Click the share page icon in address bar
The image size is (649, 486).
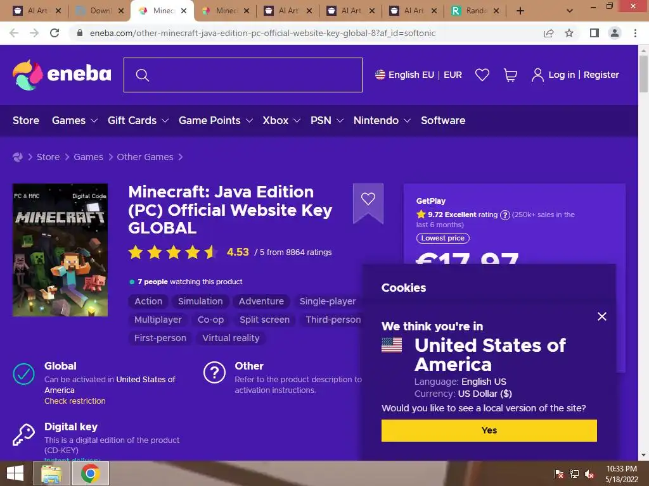click(x=549, y=33)
